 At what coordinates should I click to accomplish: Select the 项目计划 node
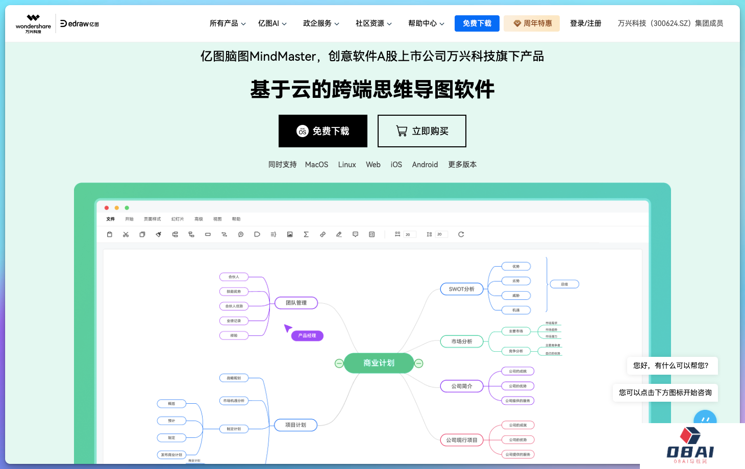coord(295,425)
